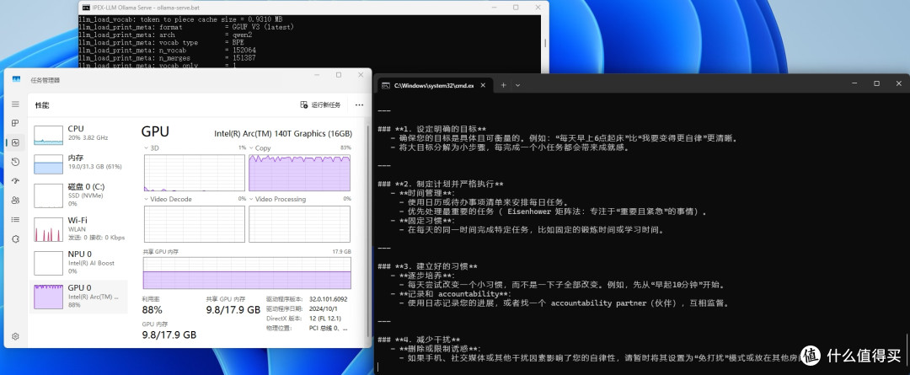The width and height of the screenshot is (910, 375).
Task: Expand the Video Decode graph dropdown
Action: 147,199
